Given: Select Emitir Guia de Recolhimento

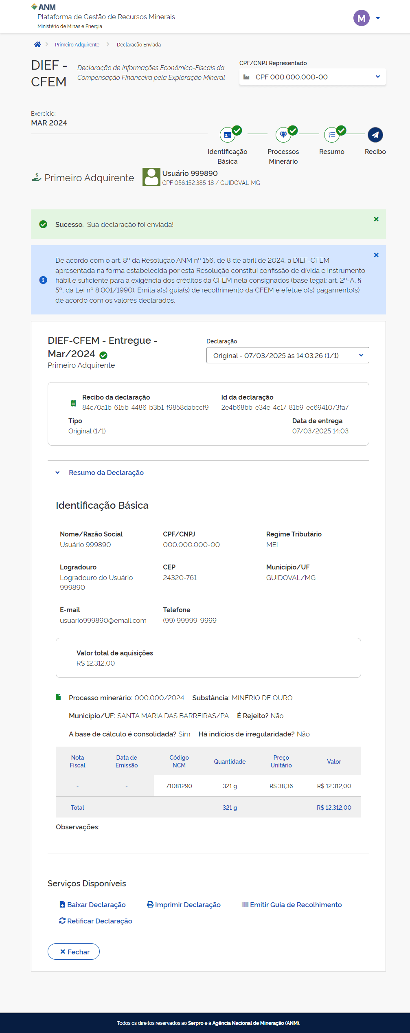Looking at the screenshot, I should coord(292,905).
